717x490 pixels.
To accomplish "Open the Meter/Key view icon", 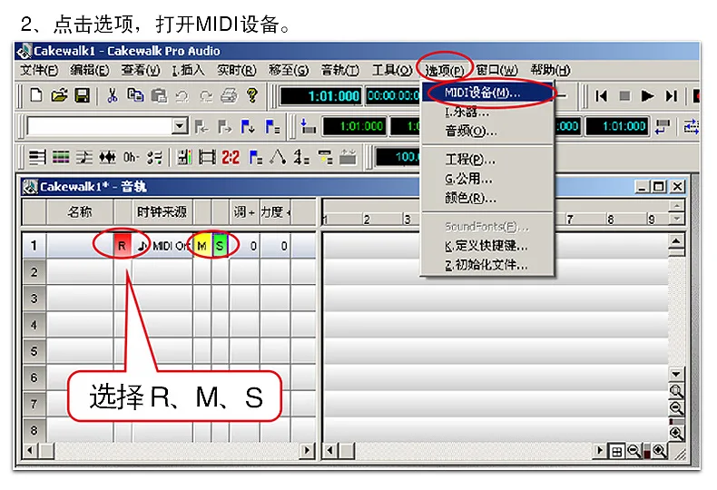I will pyautogui.click(x=301, y=158).
